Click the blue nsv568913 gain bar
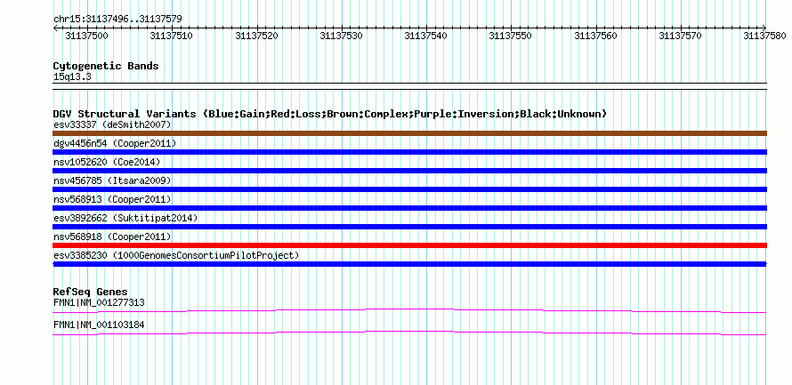The height and width of the screenshot is (385, 792). 409,208
